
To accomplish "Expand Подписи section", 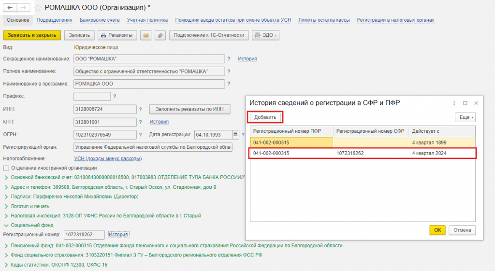I will click(6, 197).
